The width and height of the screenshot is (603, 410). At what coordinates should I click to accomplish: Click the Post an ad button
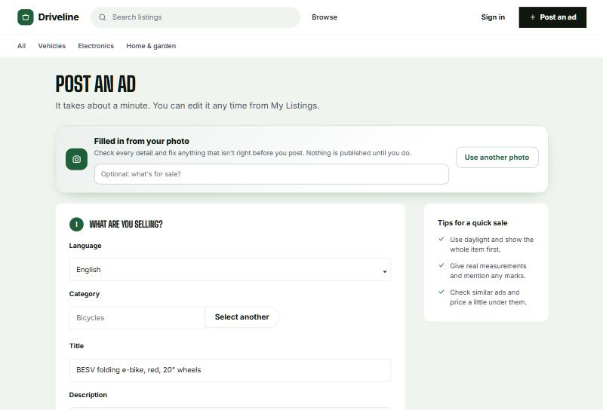(552, 17)
